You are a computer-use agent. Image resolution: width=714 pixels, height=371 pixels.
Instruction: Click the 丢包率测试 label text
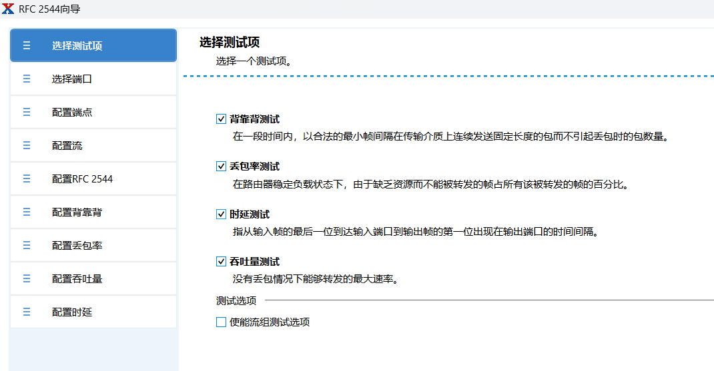254,167
